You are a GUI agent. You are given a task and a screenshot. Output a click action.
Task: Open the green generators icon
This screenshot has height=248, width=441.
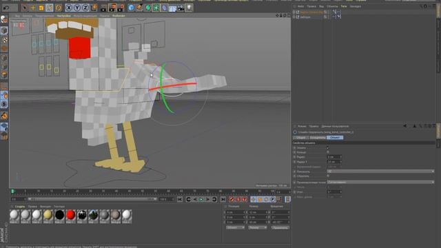pos(148,8)
